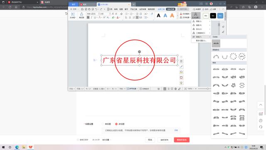266x150 pixels.
Task: Open the File menu dropdown
Action: (74, 9)
